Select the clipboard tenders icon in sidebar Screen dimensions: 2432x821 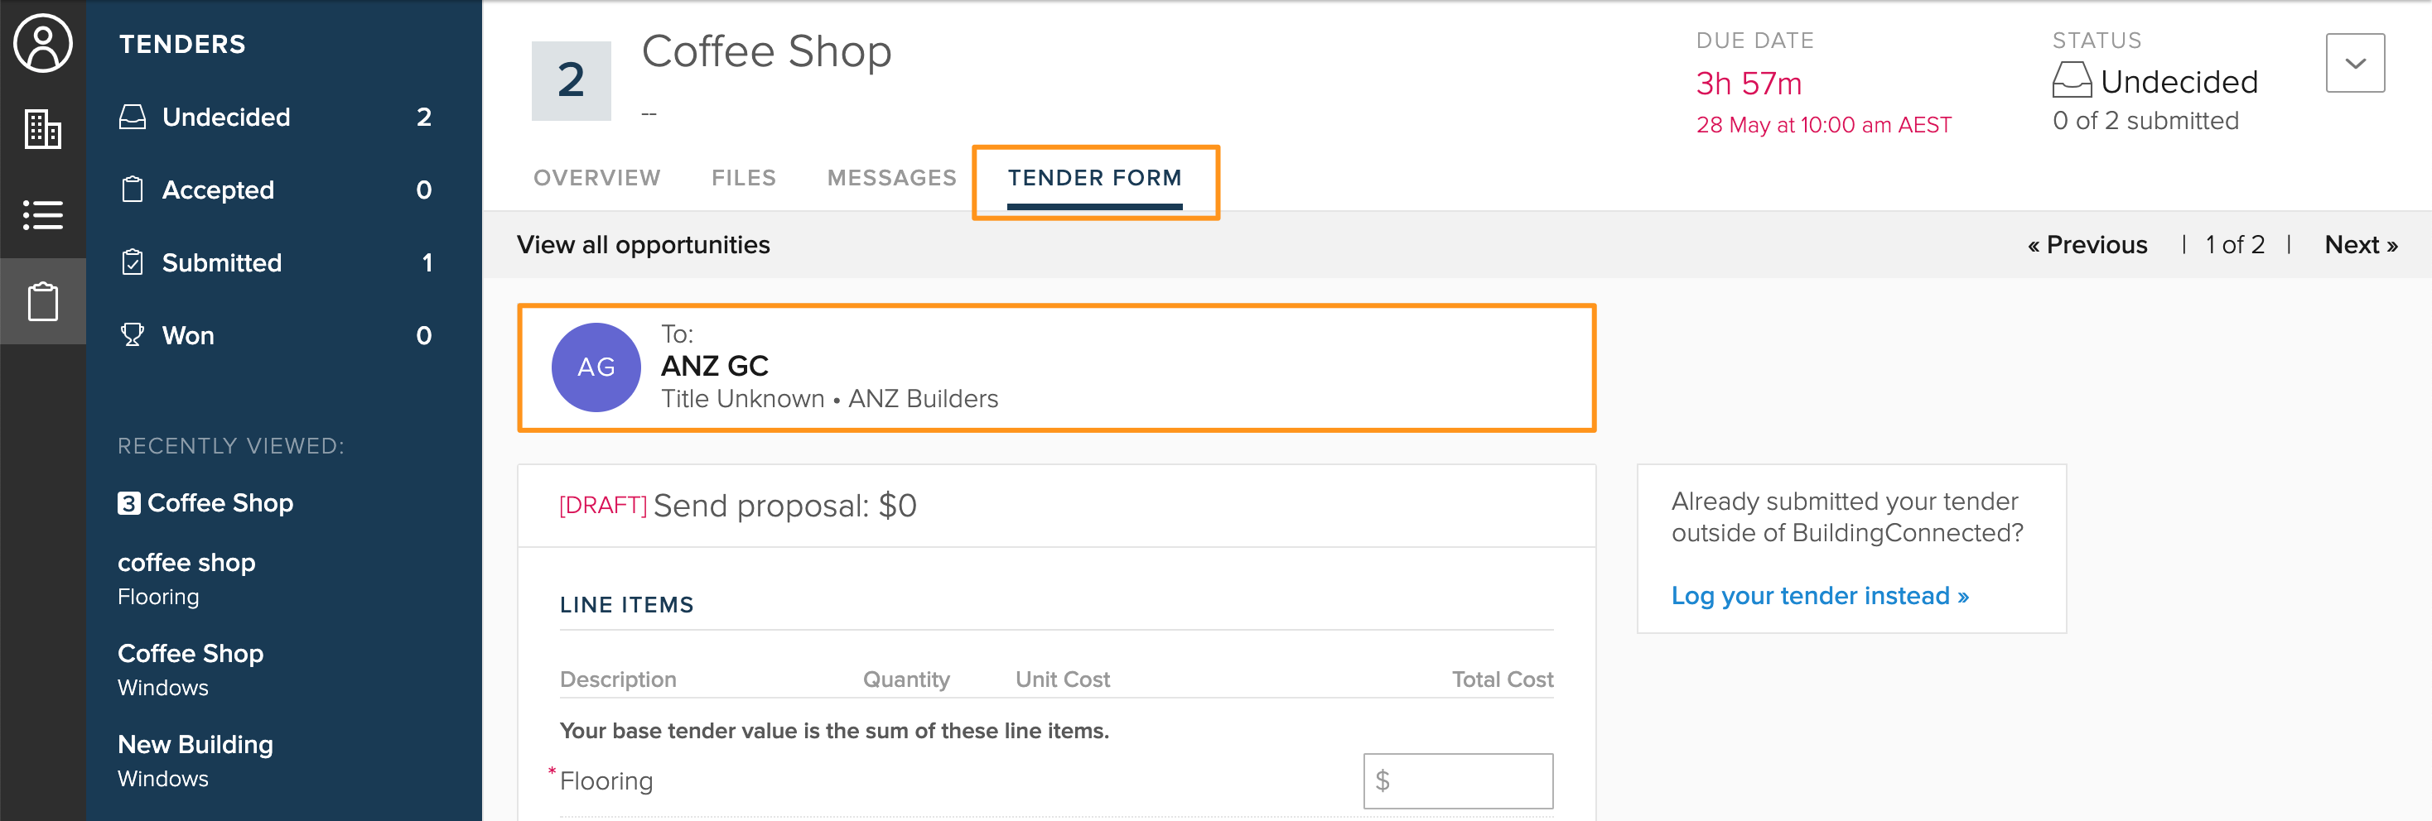(x=42, y=301)
